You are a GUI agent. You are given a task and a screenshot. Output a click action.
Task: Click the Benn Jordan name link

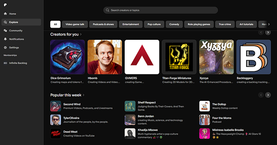146,116
